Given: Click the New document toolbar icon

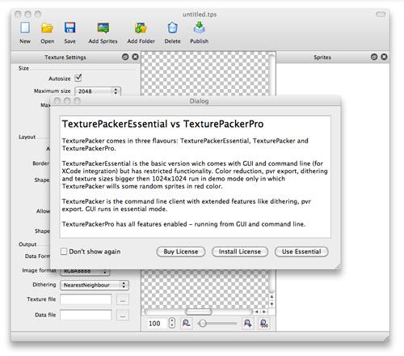Looking at the screenshot, I should (x=25, y=28).
